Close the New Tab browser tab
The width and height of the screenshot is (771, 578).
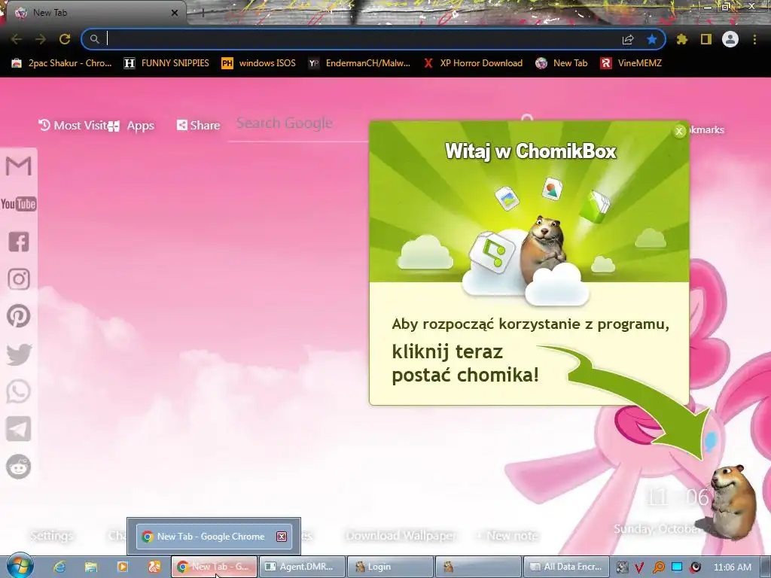[175, 13]
